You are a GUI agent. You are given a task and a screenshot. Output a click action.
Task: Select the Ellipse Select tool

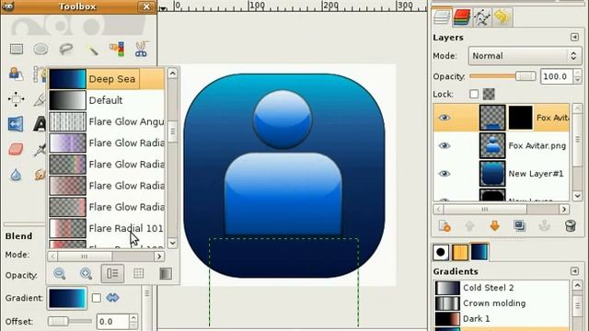[40, 49]
